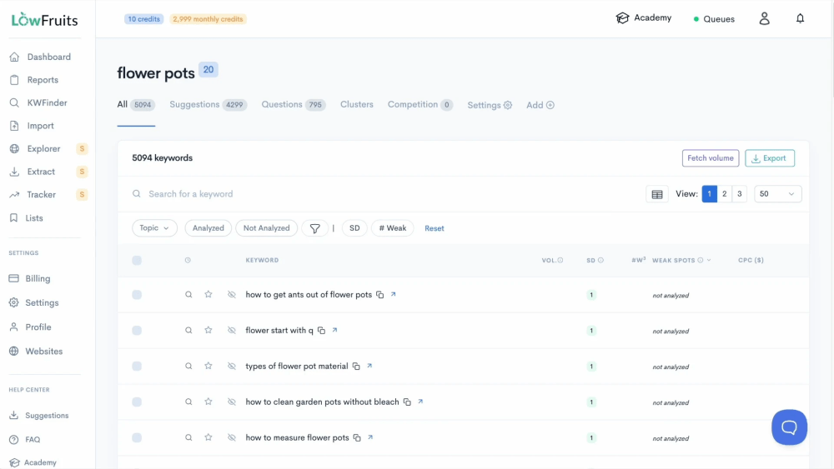Click the clock icon in table header
Image resolution: width=834 pixels, height=469 pixels.
click(188, 260)
